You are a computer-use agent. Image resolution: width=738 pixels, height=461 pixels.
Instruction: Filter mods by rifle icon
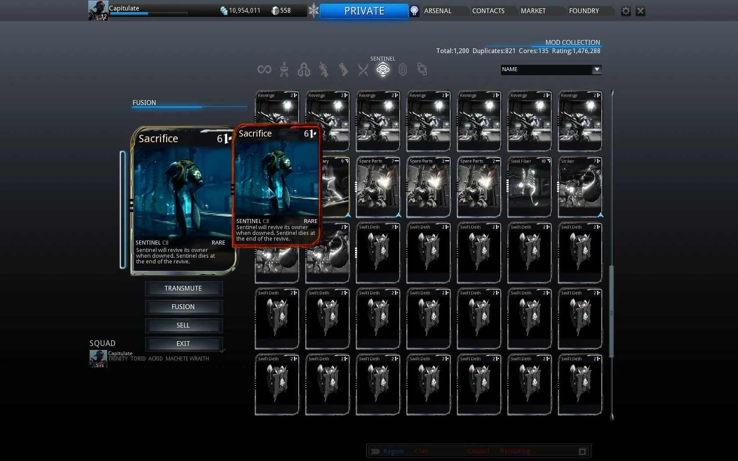pyautogui.click(x=324, y=69)
